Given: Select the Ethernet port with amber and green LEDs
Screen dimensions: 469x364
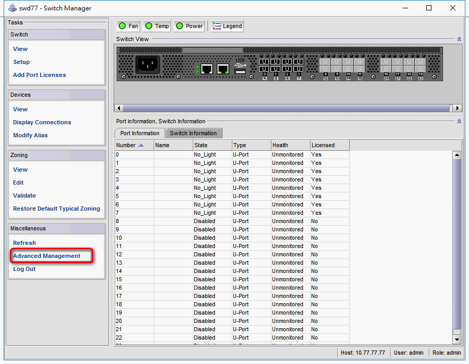Looking at the screenshot, I should pos(223,69).
